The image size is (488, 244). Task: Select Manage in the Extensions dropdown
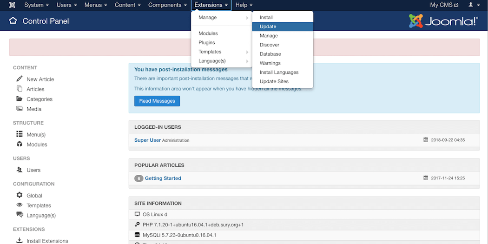click(x=221, y=18)
